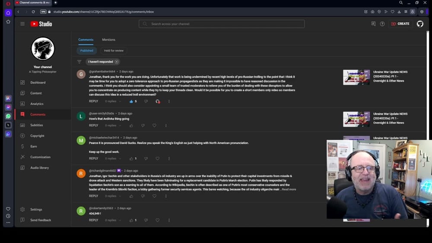The width and height of the screenshot is (432, 243).
Task: Reload the page in the browser
Action: pyautogui.click(x=33, y=12)
